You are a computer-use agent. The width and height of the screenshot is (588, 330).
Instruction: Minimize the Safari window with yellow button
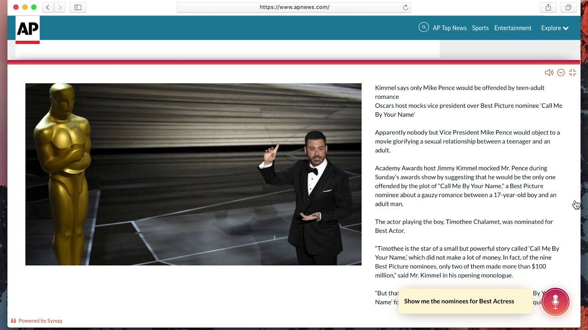coord(25,7)
